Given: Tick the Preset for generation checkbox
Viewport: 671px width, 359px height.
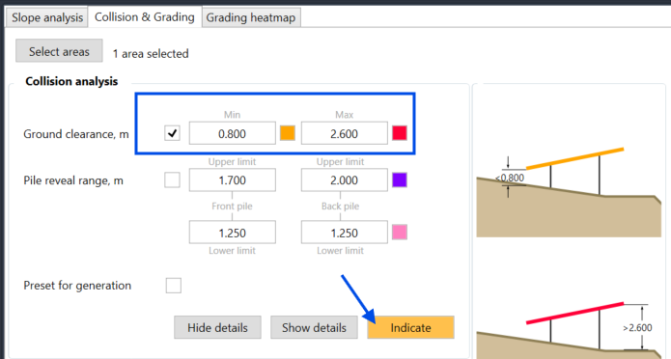Looking at the screenshot, I should [x=174, y=285].
